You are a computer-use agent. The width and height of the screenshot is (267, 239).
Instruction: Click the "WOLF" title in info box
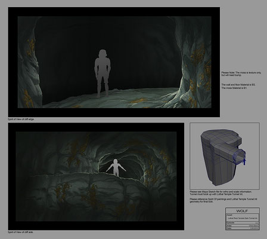242,211
